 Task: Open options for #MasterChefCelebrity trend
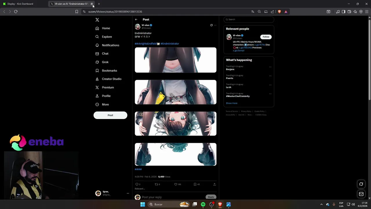pos(270,94)
